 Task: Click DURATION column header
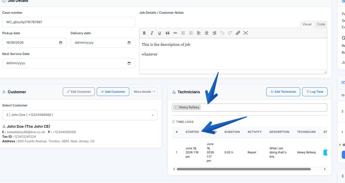(232, 132)
